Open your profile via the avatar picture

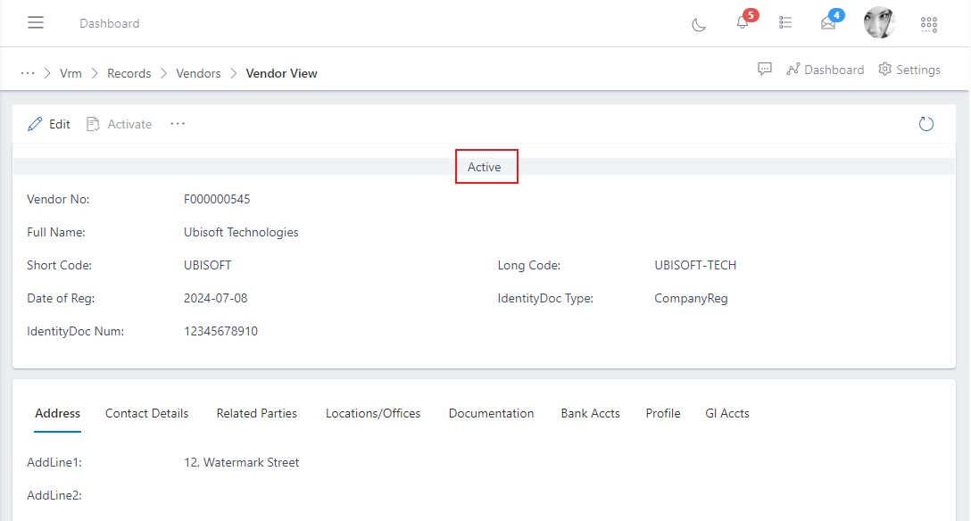(x=880, y=23)
